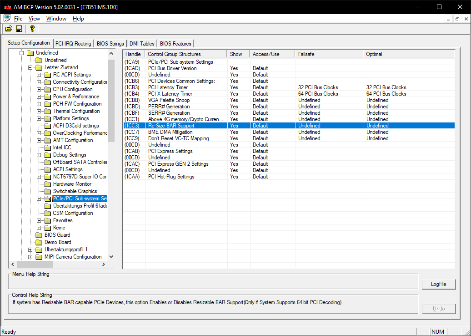Screen dimensions: 471x336
Task: Expand the Connectivity Configuration node
Action: [x=39, y=82]
